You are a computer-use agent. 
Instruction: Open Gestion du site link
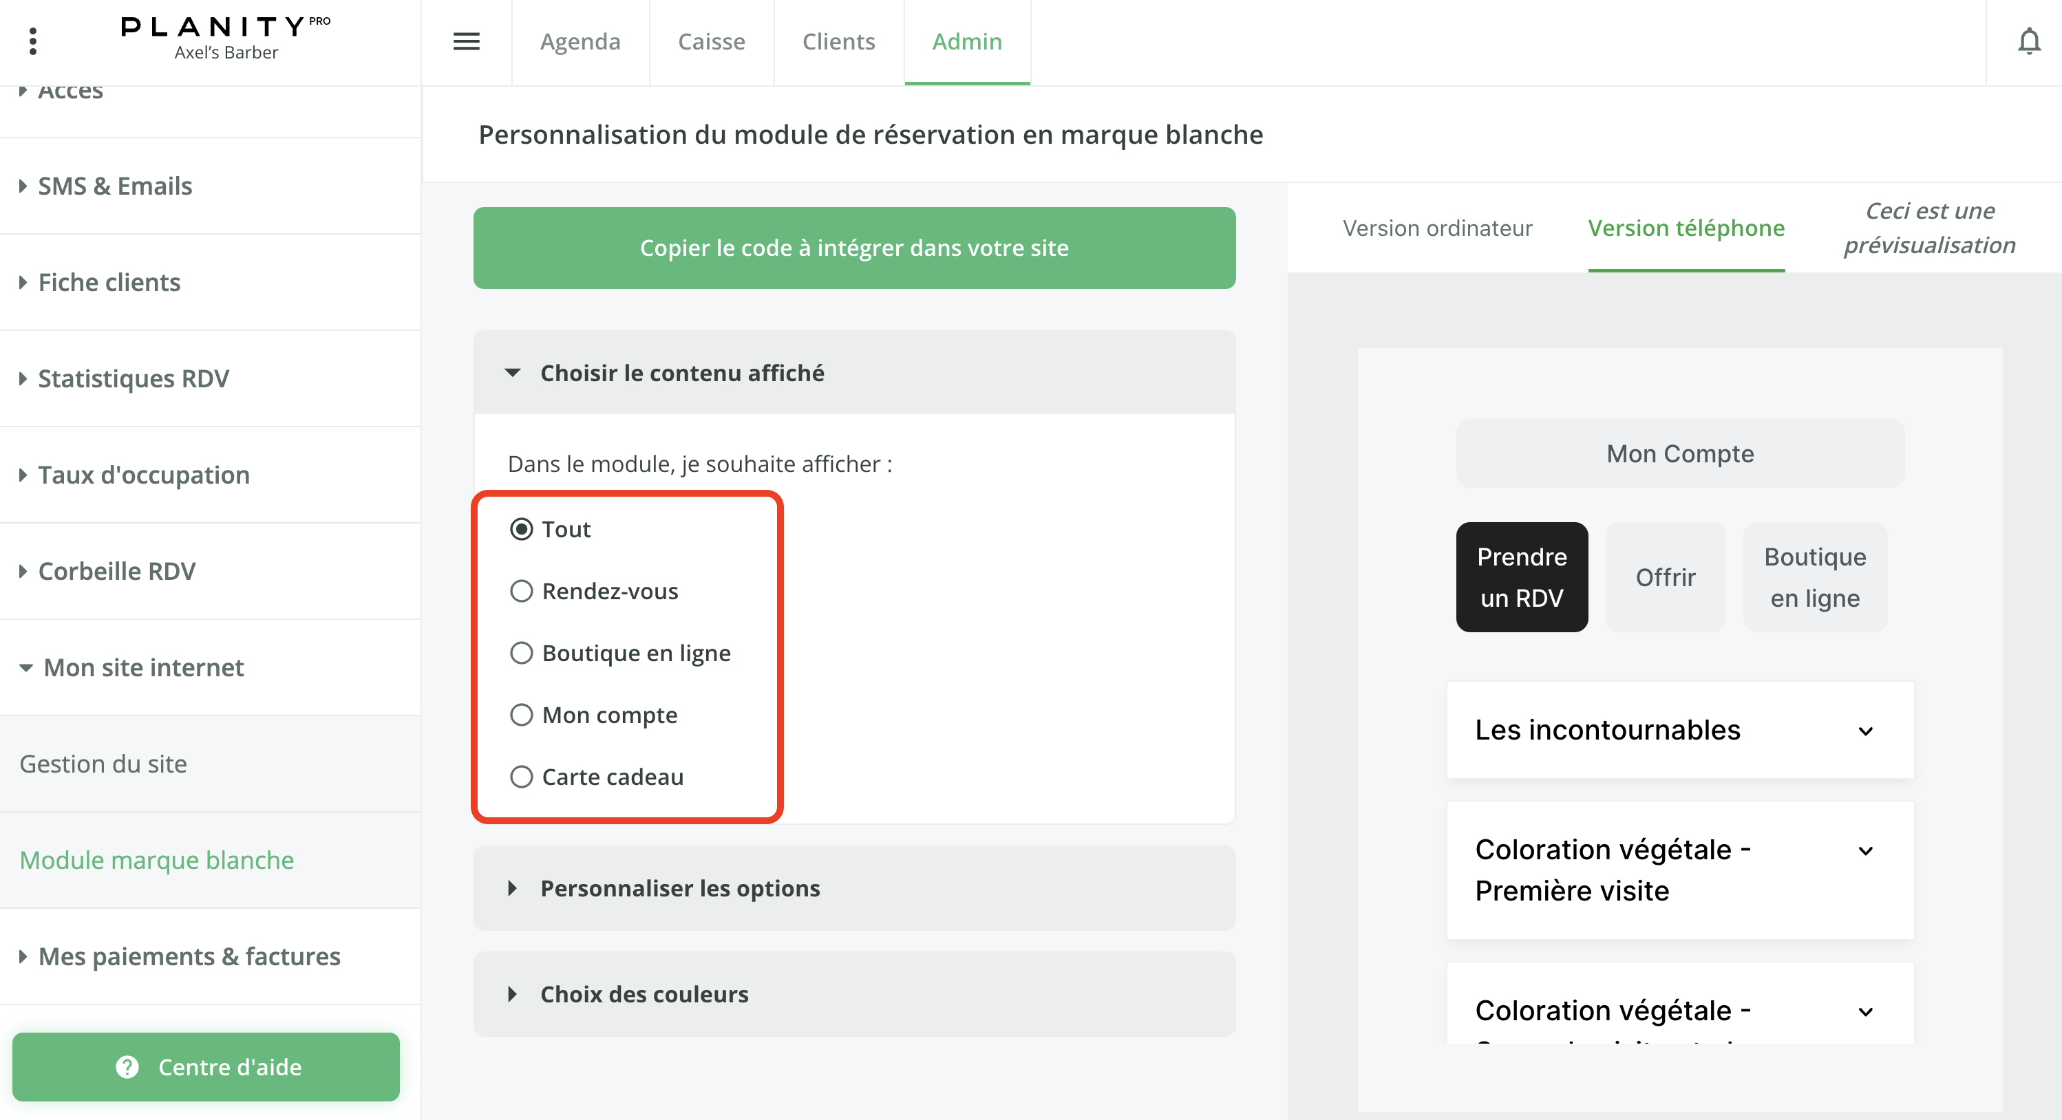click(x=103, y=763)
